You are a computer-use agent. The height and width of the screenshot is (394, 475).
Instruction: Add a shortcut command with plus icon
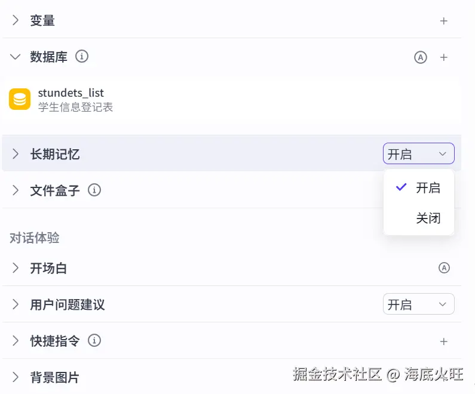pyautogui.click(x=443, y=341)
